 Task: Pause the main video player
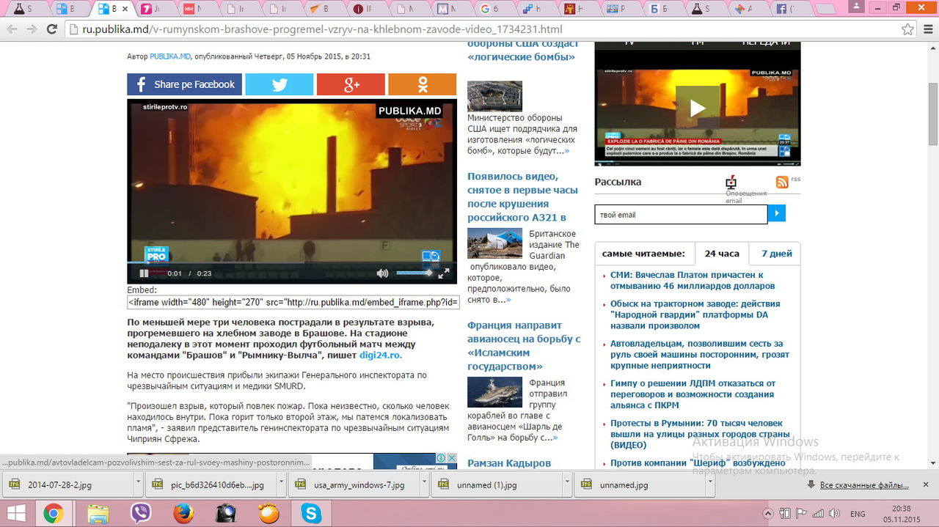click(144, 273)
